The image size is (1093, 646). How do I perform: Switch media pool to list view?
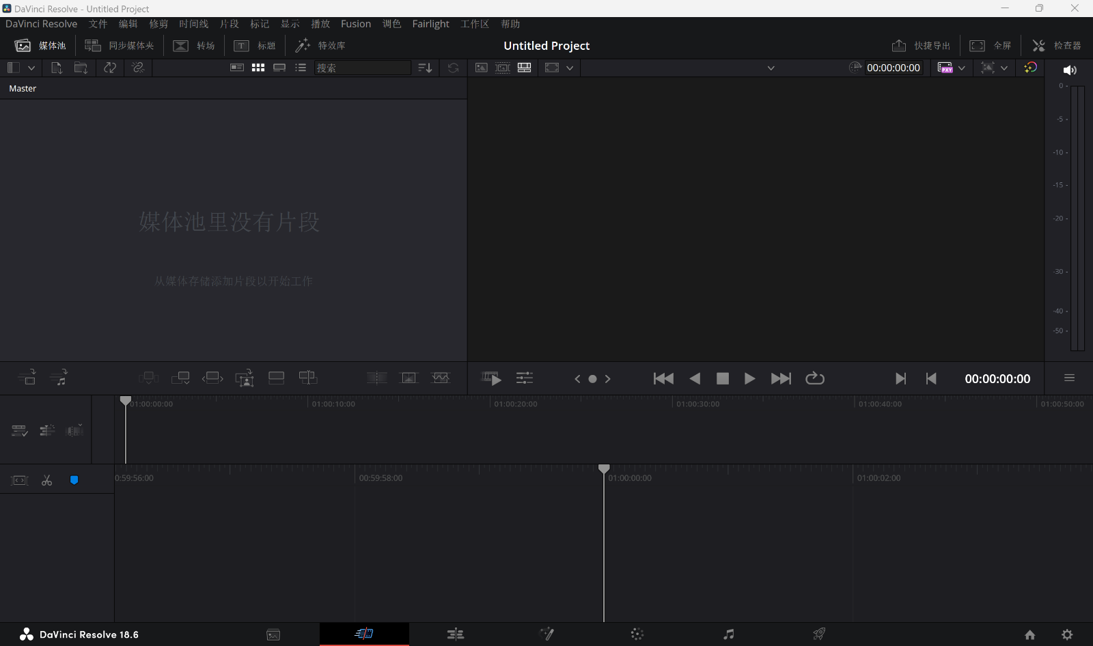[x=301, y=68]
